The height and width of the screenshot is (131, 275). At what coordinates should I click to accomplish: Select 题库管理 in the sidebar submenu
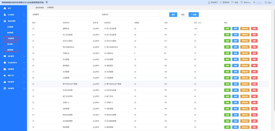point(10,33)
